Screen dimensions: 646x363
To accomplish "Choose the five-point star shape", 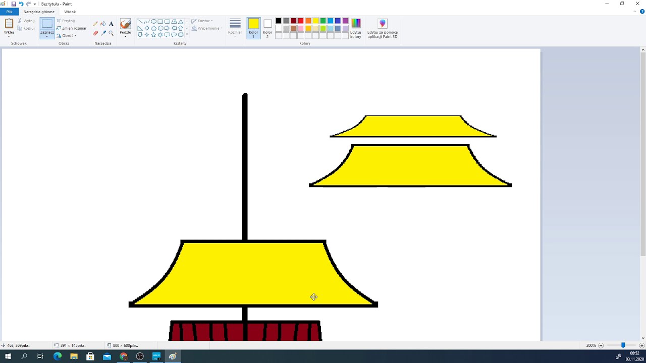I will tap(153, 35).
